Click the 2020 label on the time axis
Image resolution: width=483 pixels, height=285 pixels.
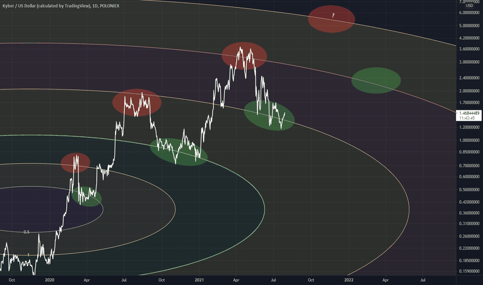[x=49, y=280]
